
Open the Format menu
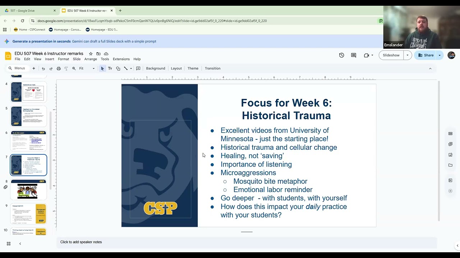(x=63, y=59)
